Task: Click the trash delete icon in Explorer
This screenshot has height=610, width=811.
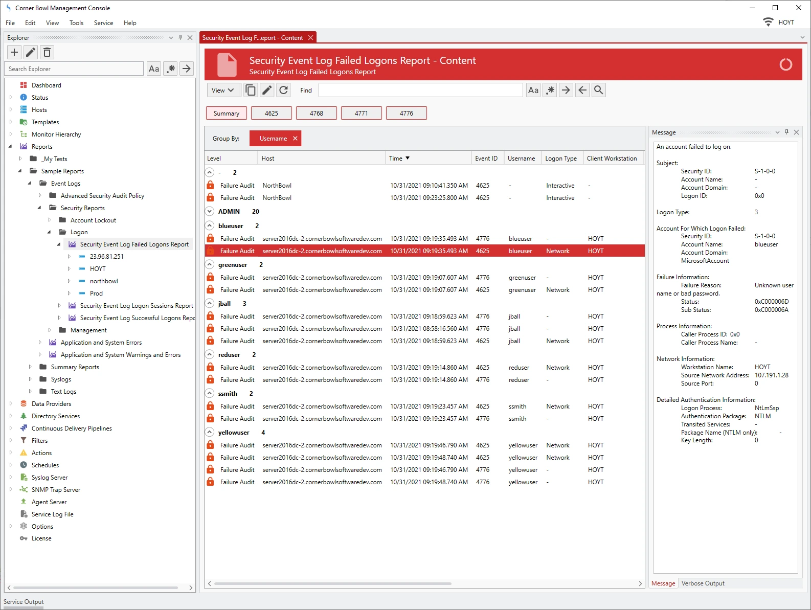Action: 47,52
